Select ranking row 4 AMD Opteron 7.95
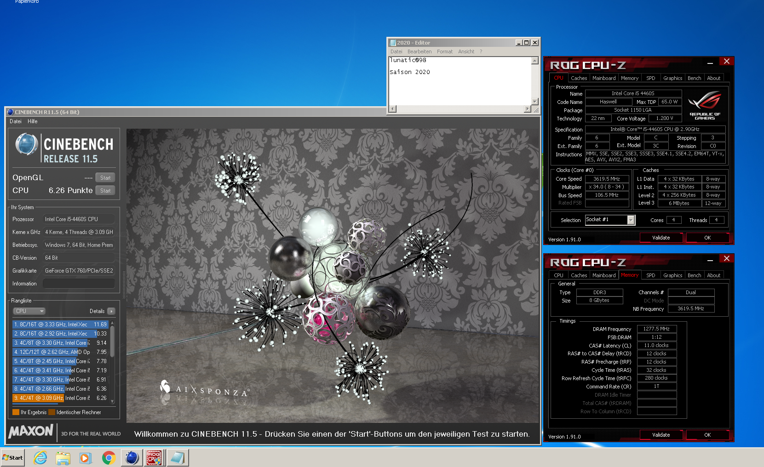The height and width of the screenshot is (467, 764). pos(60,352)
